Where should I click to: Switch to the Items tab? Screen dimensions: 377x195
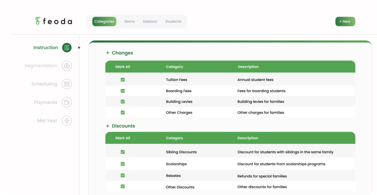[x=129, y=21]
